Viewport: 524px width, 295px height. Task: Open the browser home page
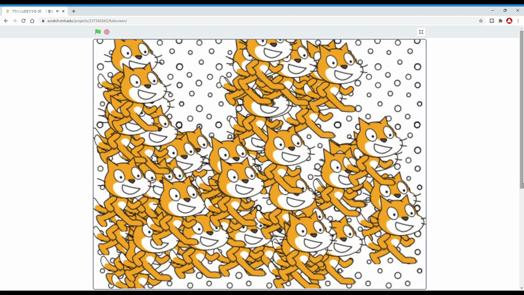[x=32, y=21]
